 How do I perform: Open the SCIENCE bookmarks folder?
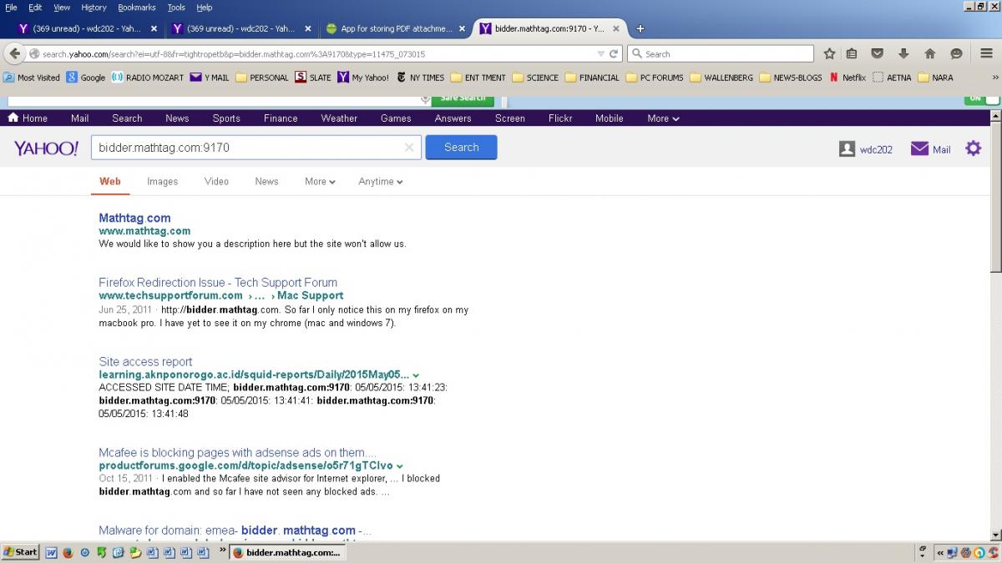point(535,78)
